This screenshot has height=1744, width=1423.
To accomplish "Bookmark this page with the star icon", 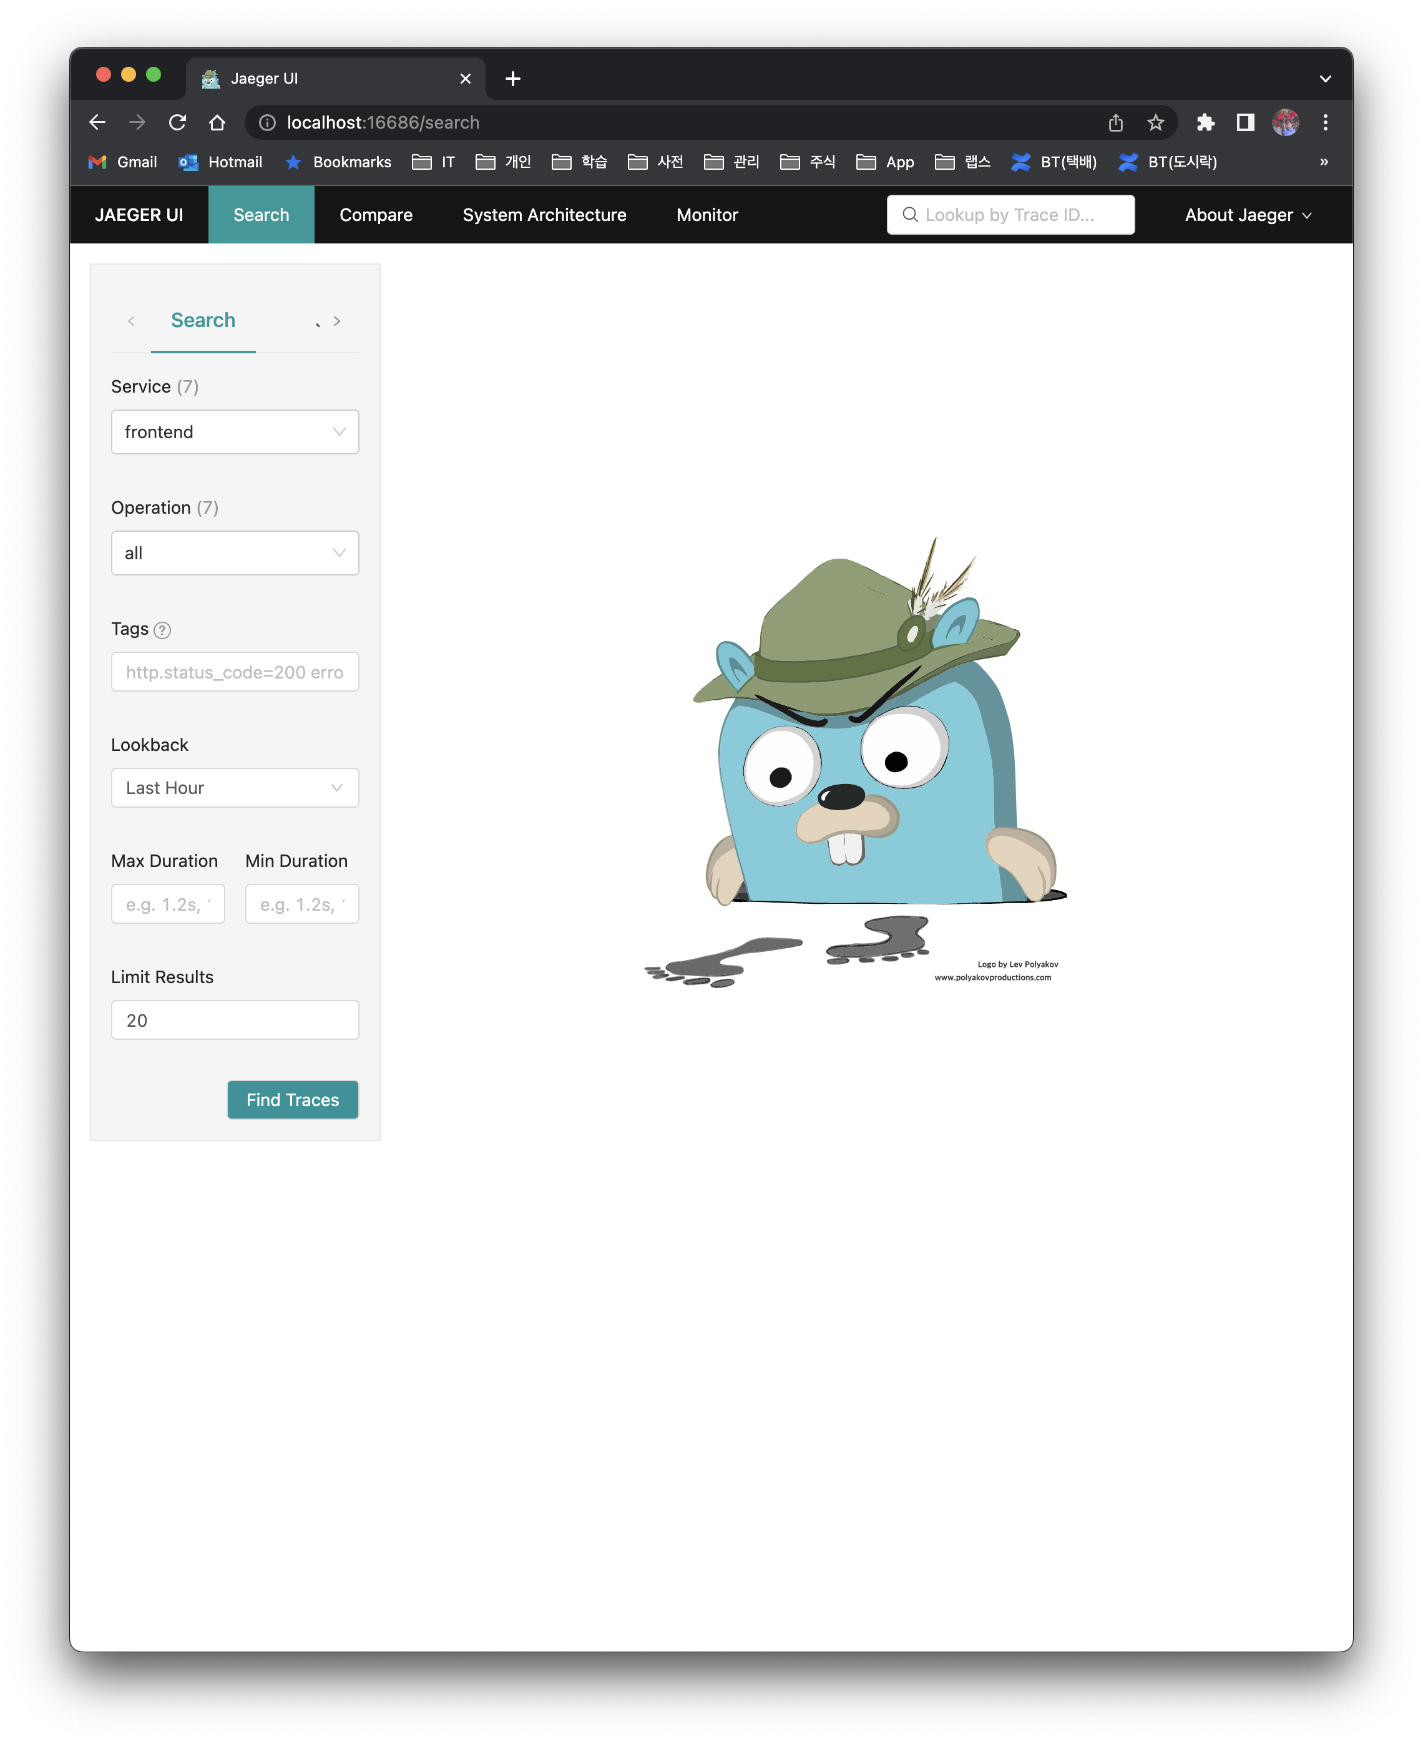I will (x=1155, y=122).
